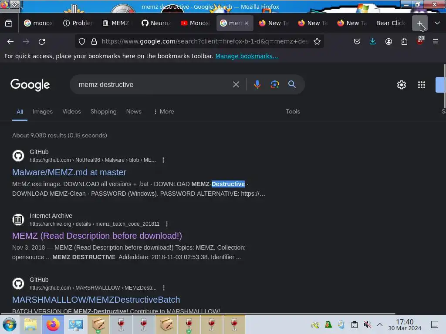The width and height of the screenshot is (446, 334).
Task: Save page to Pocket
Action: 357,41
